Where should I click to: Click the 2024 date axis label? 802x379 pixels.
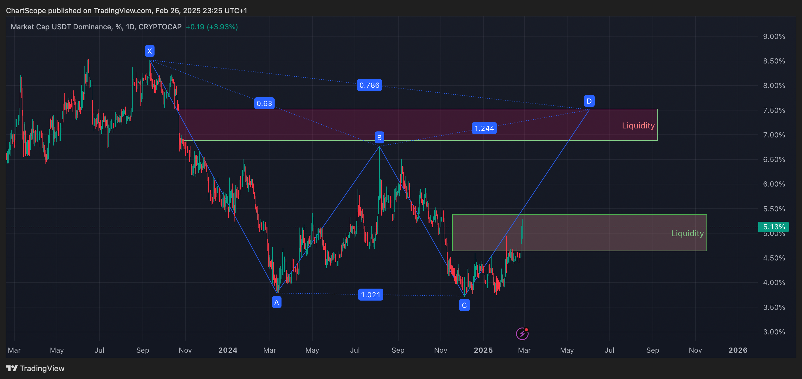[x=228, y=350]
